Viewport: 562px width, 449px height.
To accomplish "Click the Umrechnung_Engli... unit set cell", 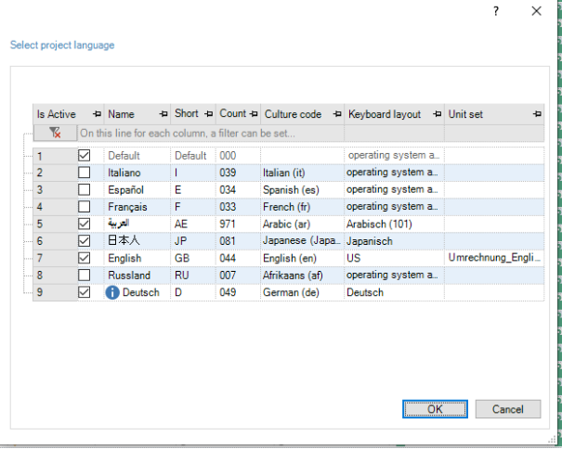I will point(494,258).
